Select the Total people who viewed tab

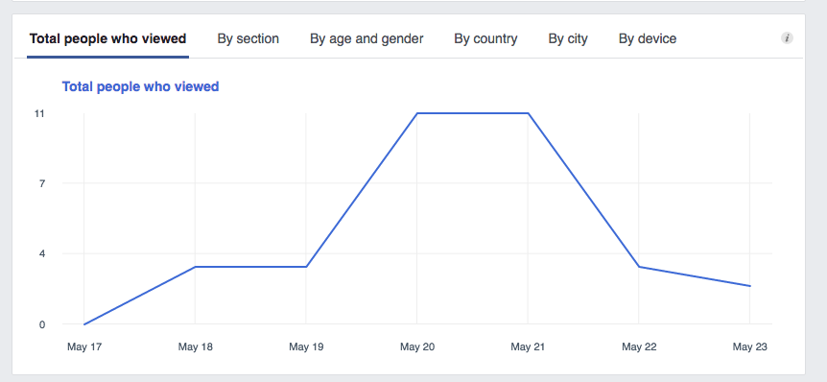point(107,39)
